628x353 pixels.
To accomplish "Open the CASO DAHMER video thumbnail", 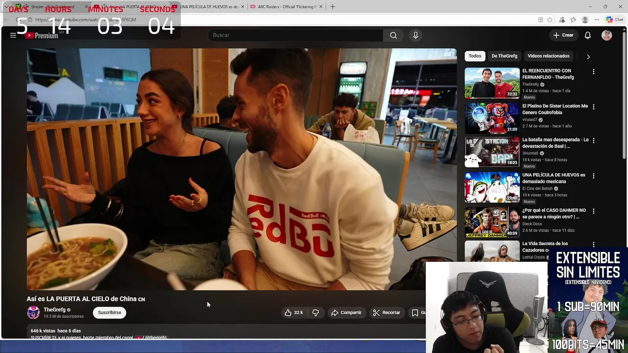I will 492,223.
